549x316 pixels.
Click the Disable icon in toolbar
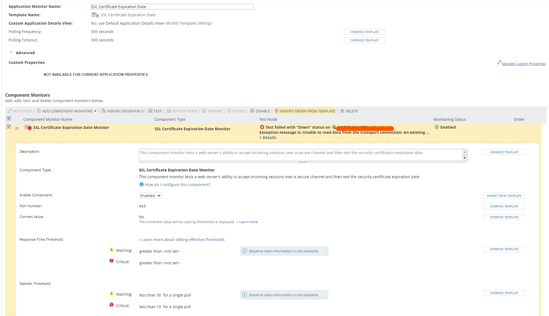click(x=252, y=111)
